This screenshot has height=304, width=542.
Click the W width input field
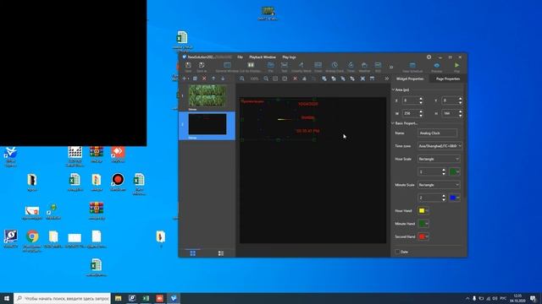click(410, 113)
